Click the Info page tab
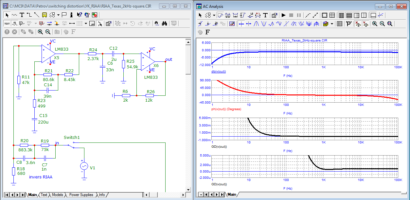 click(102, 195)
